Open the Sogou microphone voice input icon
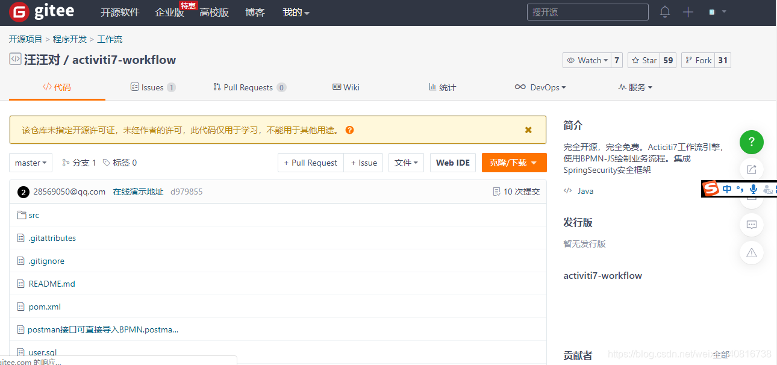This screenshot has height=365, width=777. point(753,189)
